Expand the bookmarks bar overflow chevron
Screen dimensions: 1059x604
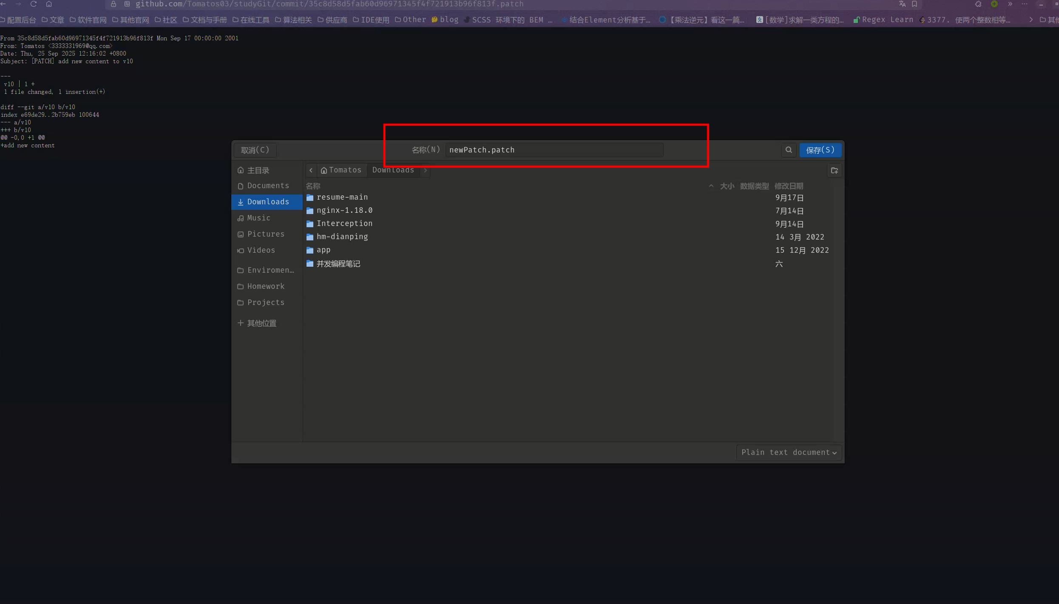pyautogui.click(x=1031, y=20)
